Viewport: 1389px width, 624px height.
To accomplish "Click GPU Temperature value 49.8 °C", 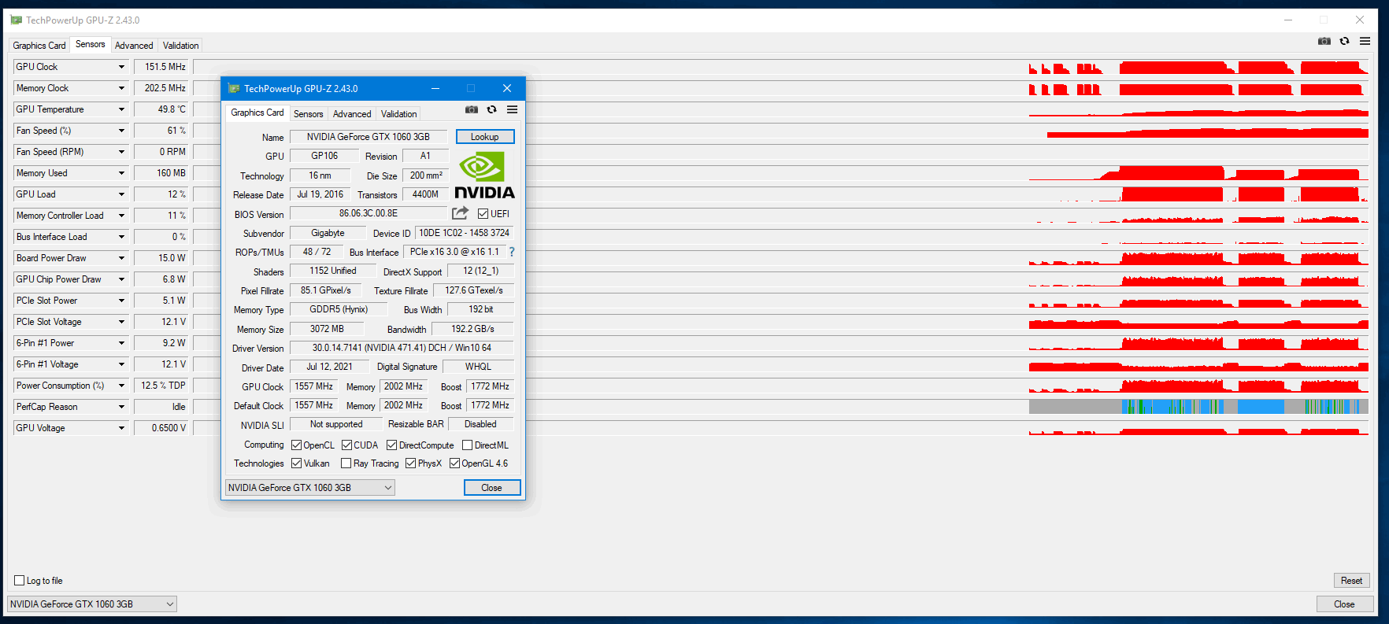I will (161, 109).
